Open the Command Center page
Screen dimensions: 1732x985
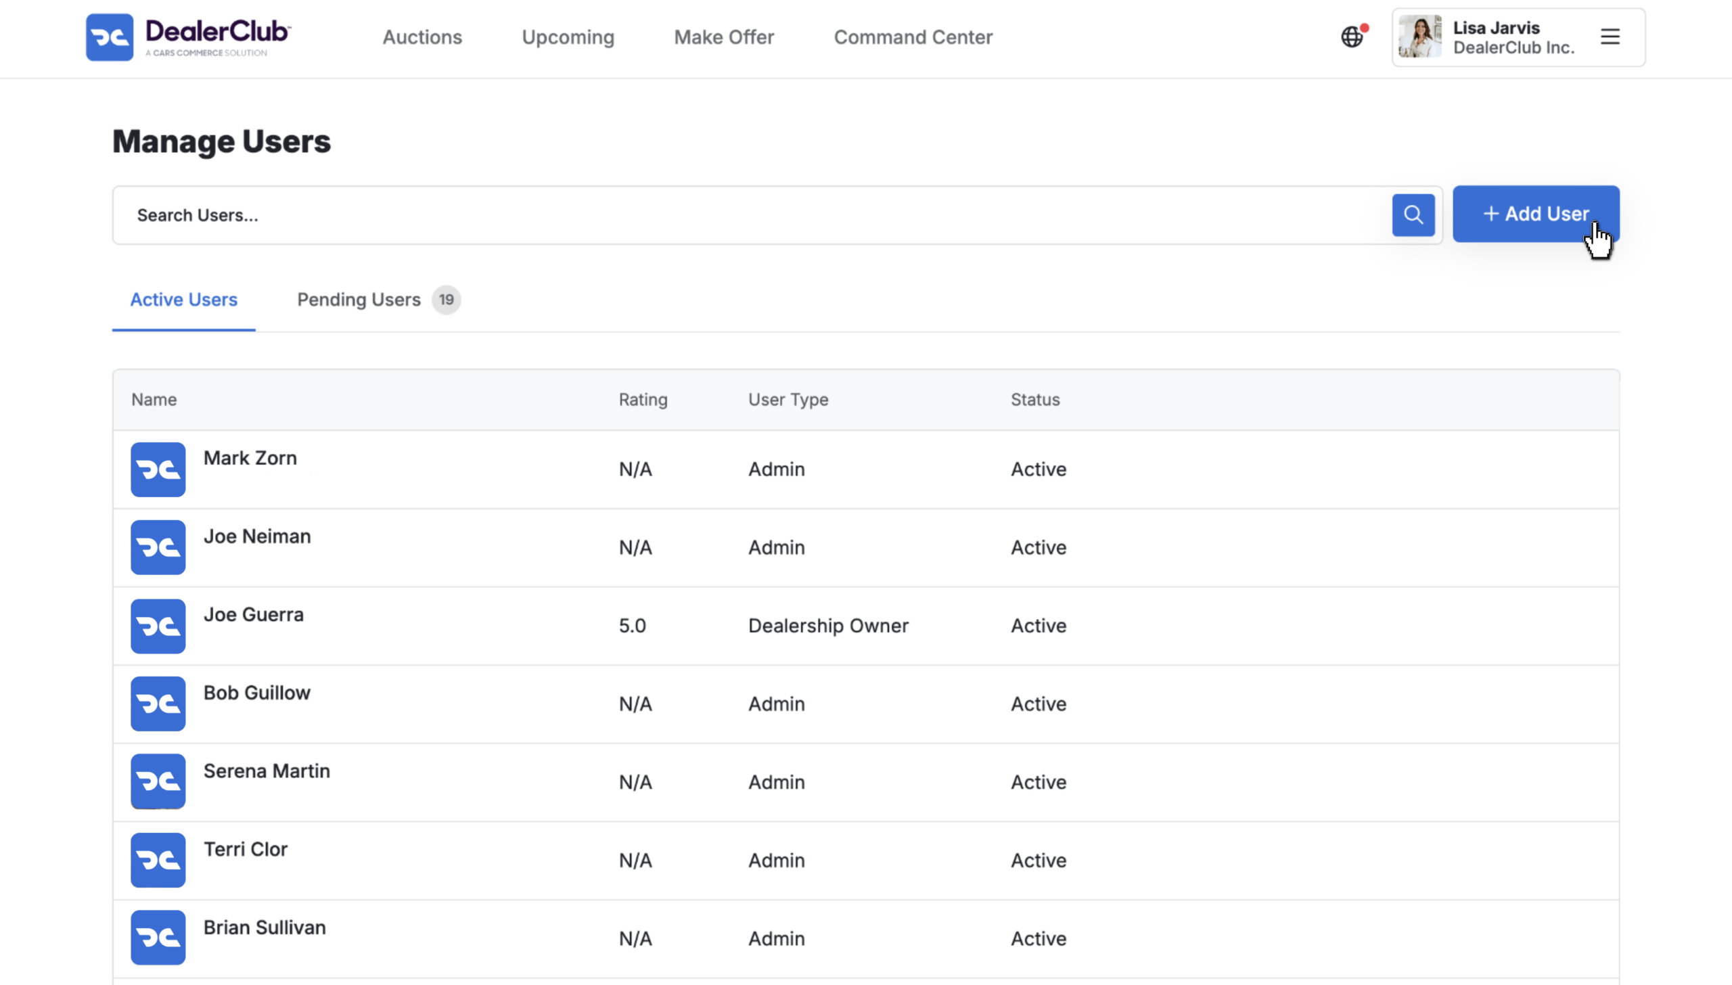pos(913,37)
